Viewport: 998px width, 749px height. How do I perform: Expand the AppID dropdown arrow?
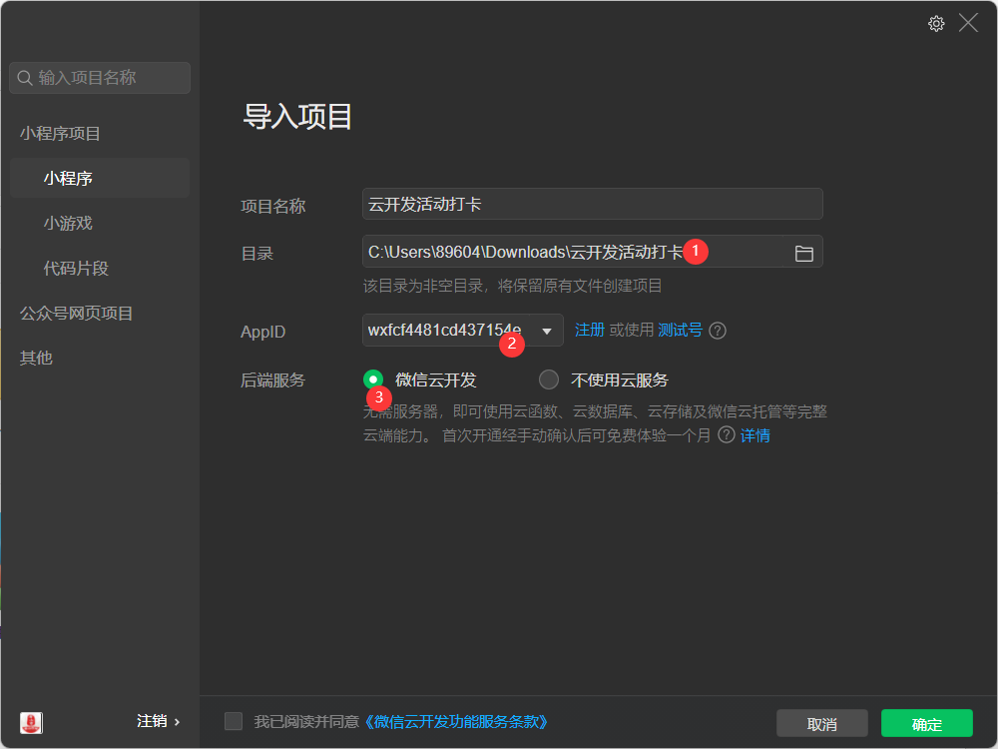(546, 331)
